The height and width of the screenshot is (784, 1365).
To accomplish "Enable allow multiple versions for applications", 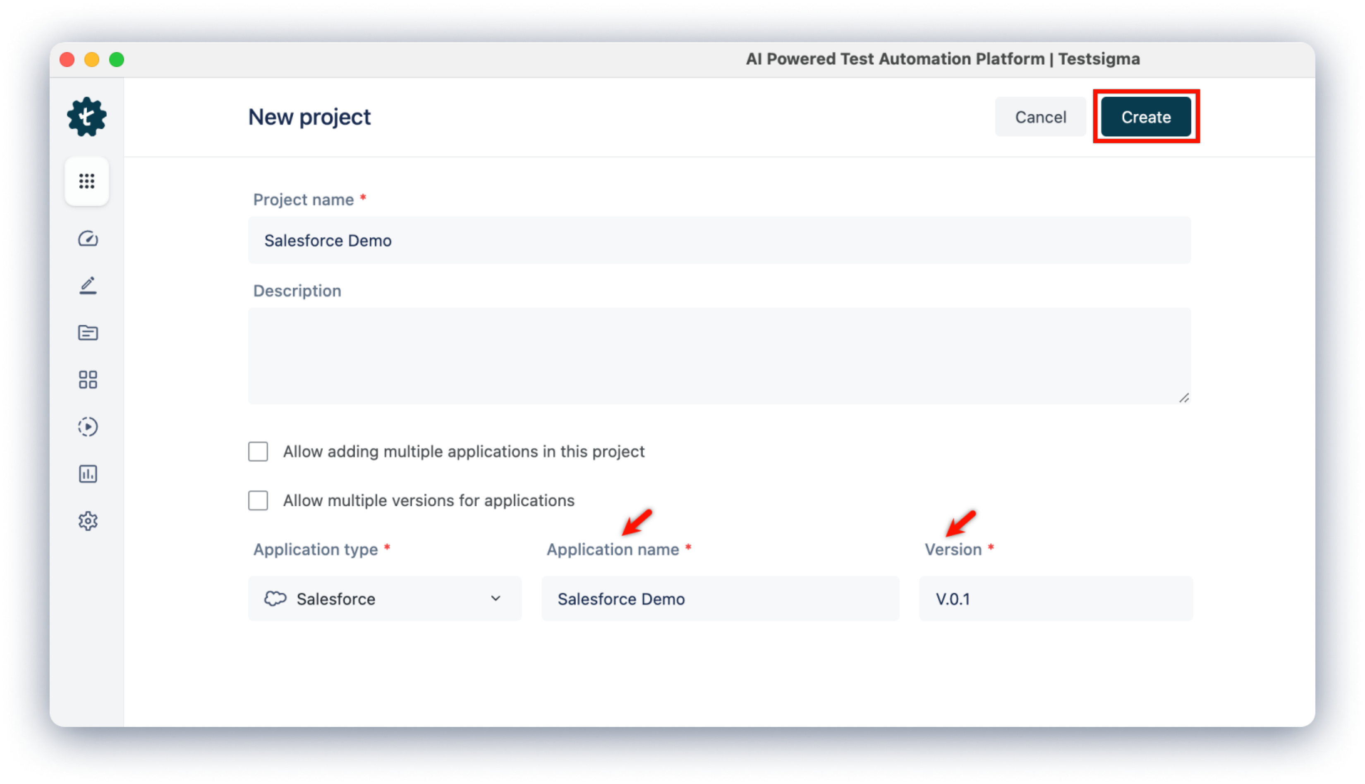I will [x=258, y=501].
